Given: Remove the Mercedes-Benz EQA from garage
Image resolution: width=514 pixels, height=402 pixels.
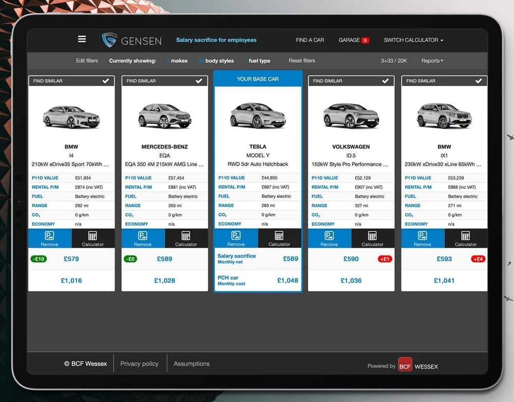Looking at the screenshot, I should click(x=143, y=239).
